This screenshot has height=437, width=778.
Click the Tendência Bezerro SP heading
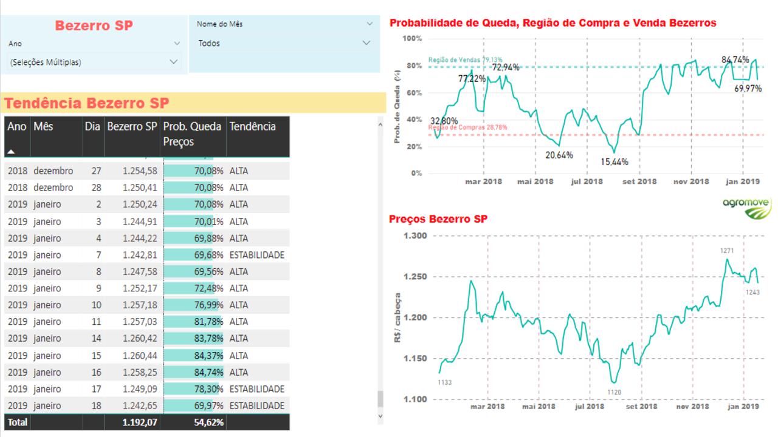[86, 103]
